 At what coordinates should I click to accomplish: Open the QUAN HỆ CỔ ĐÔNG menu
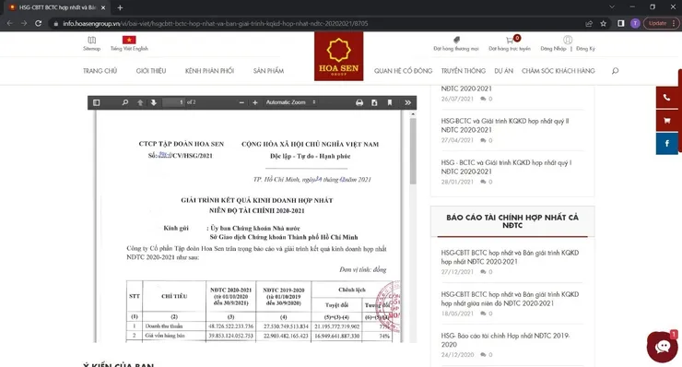(403, 71)
